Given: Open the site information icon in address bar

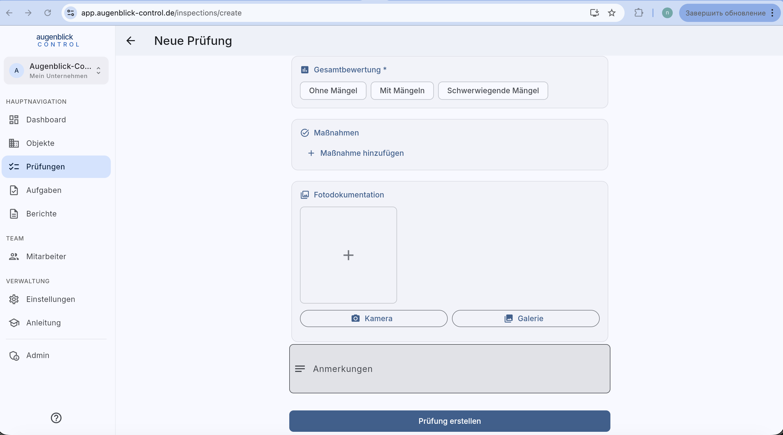Looking at the screenshot, I should coord(71,13).
